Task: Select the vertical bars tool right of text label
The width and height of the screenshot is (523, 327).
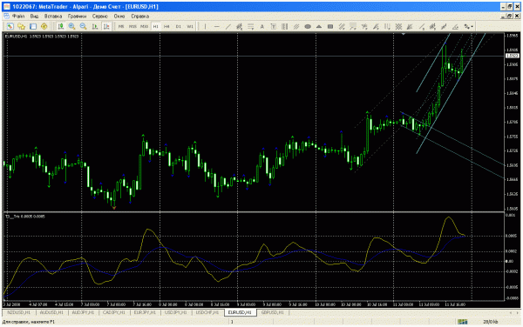Action: (284, 26)
